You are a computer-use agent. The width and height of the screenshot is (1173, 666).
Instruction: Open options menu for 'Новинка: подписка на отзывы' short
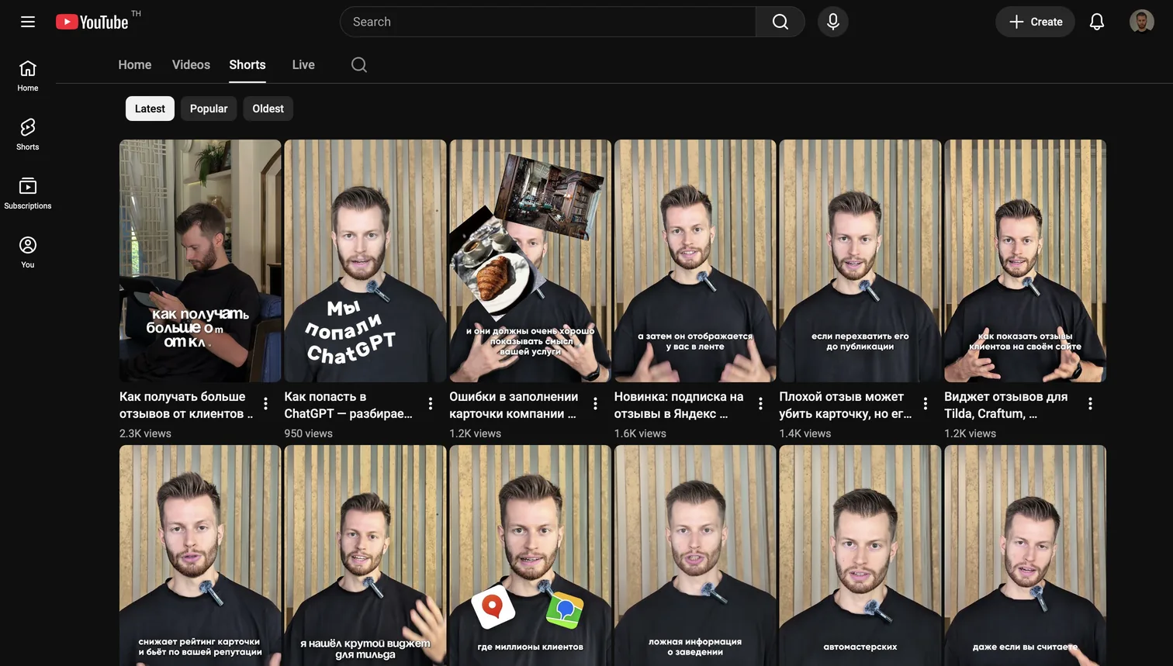pyautogui.click(x=761, y=404)
